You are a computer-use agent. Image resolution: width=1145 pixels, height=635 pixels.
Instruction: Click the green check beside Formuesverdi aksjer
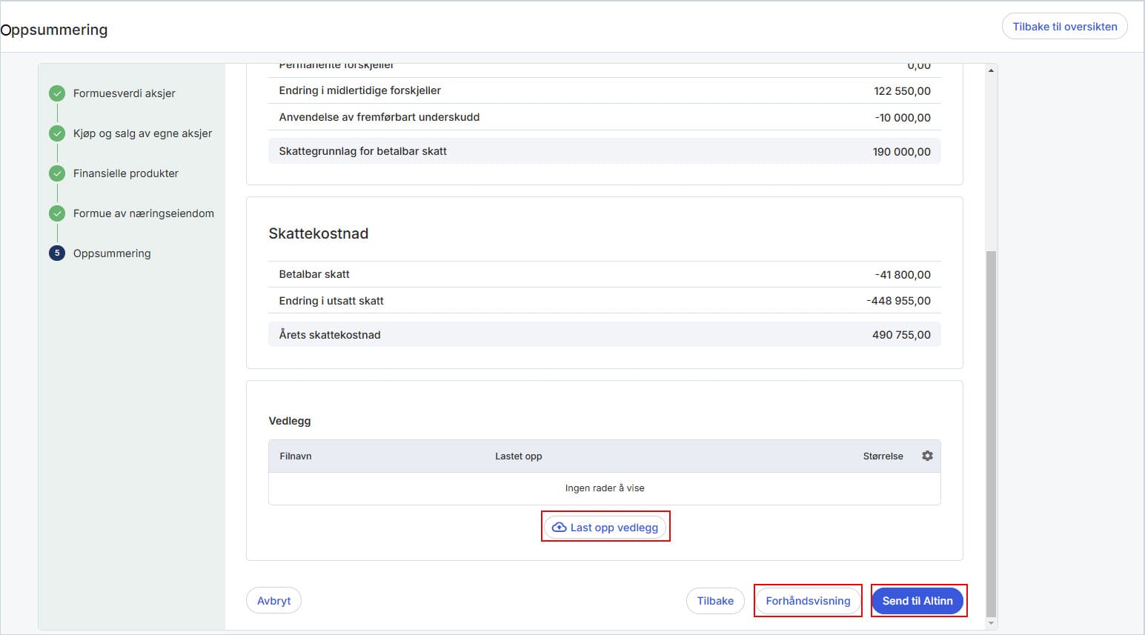point(57,93)
